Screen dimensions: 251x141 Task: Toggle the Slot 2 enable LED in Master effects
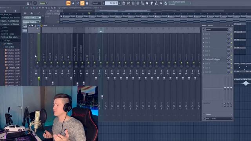pyautogui.click(x=232, y=38)
